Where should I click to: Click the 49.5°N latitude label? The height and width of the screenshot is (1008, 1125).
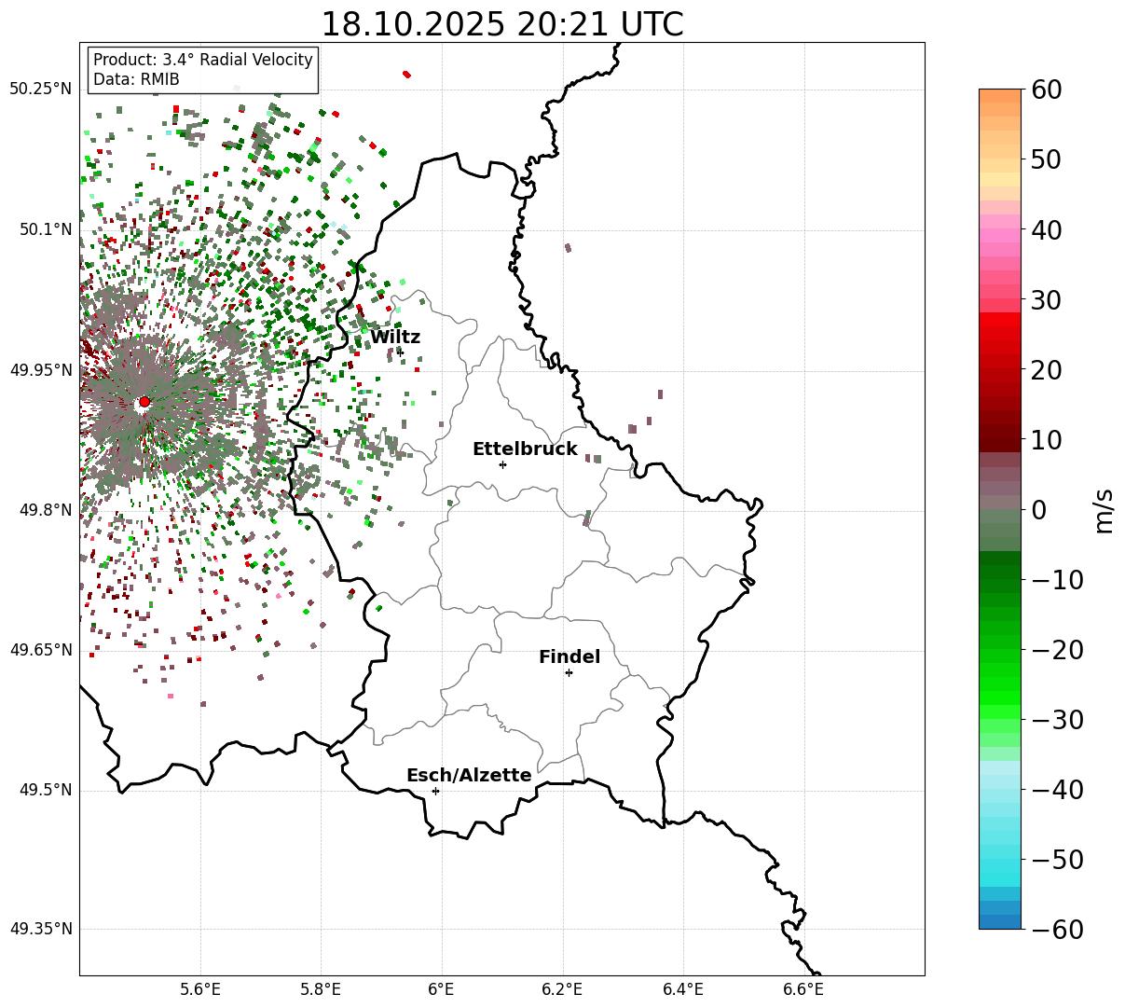click(45, 790)
